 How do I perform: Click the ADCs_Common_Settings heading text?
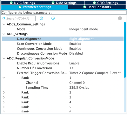[x=26, y=24]
